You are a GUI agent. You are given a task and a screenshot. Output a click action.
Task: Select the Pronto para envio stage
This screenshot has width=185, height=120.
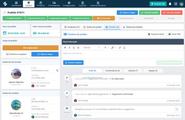coord(126,18)
